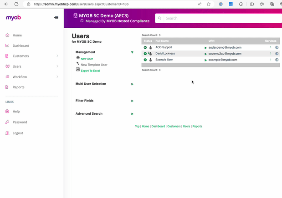Expand Multi User Selection section
The image size is (282, 198).
[132, 84]
